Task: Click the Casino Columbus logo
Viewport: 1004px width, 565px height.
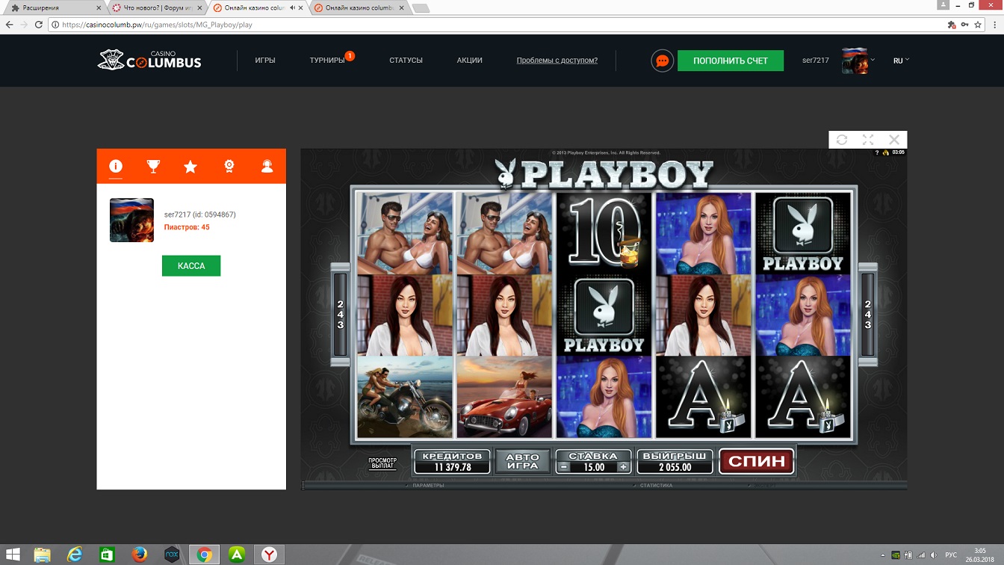Action: 149,60
